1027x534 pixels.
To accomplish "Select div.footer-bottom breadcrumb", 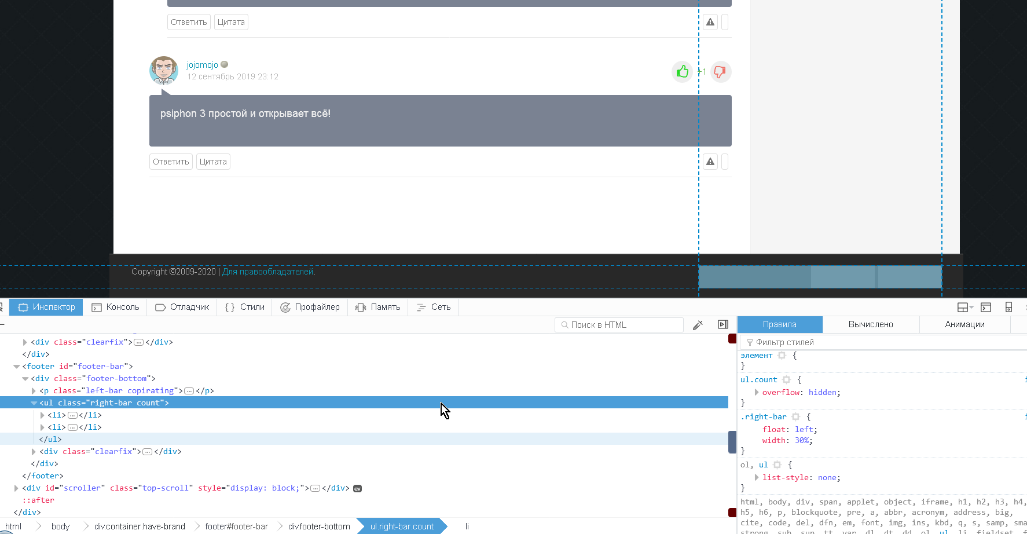I will [319, 526].
